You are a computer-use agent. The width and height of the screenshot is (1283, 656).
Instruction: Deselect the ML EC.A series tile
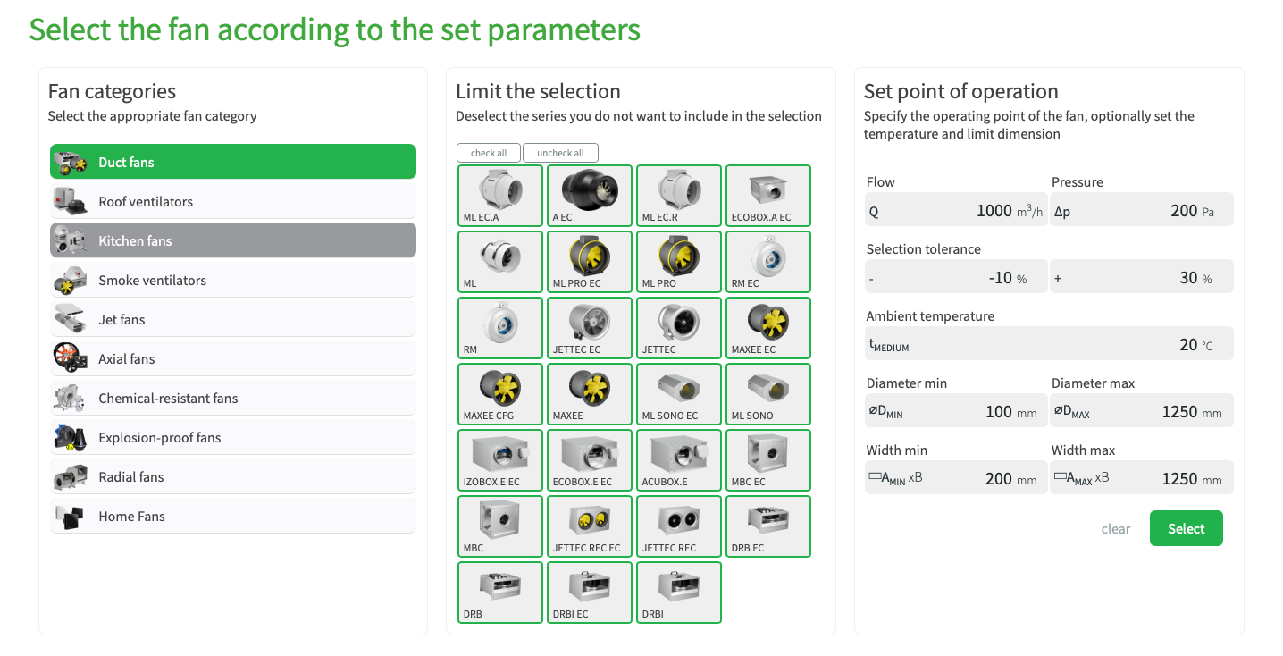(500, 196)
